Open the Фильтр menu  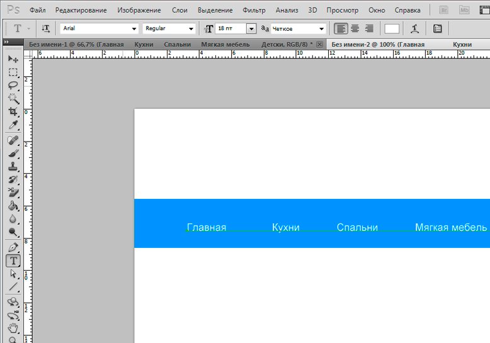coord(254,11)
